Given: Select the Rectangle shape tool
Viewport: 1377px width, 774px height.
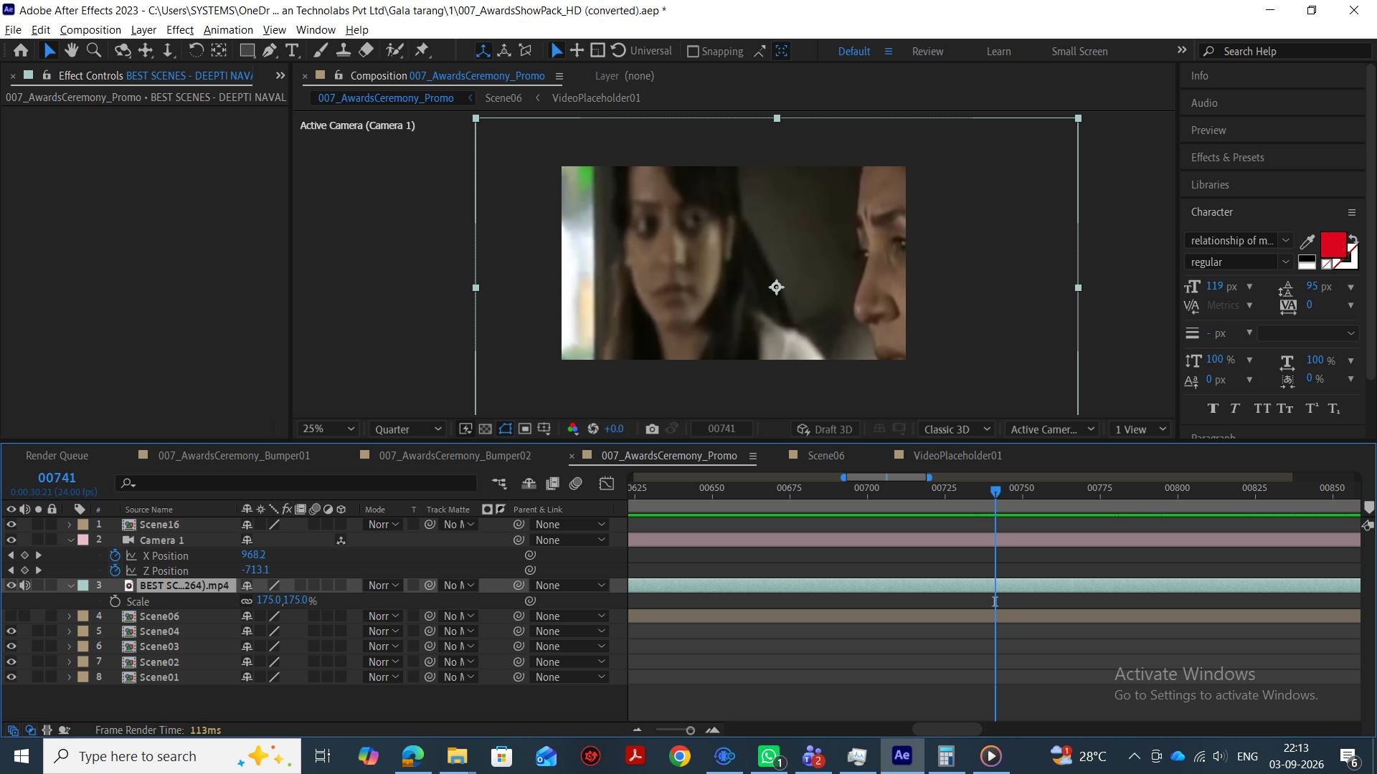Looking at the screenshot, I should pyautogui.click(x=247, y=50).
